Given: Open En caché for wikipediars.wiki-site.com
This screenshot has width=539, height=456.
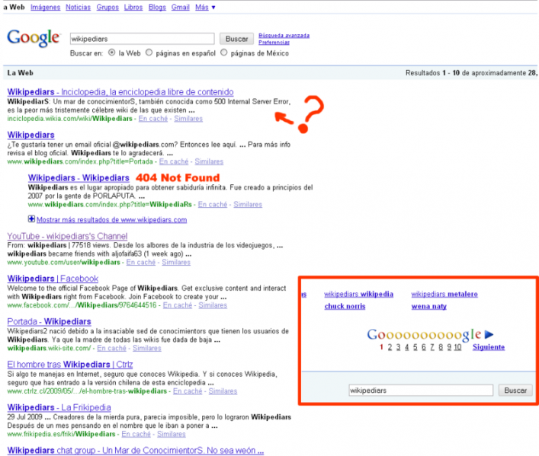Looking at the screenshot, I should 111,348.
